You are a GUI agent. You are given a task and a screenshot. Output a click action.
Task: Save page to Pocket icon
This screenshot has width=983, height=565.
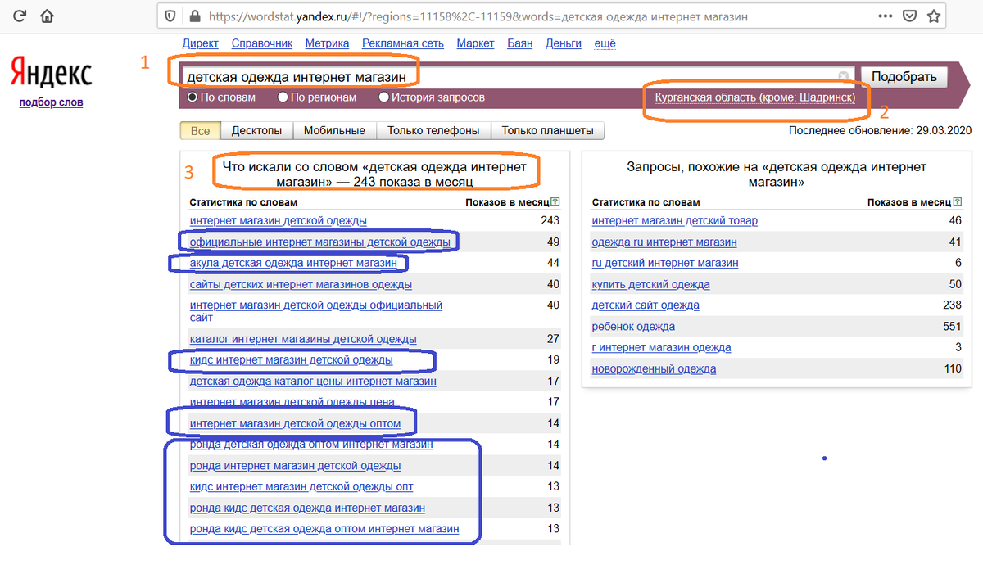tap(909, 16)
